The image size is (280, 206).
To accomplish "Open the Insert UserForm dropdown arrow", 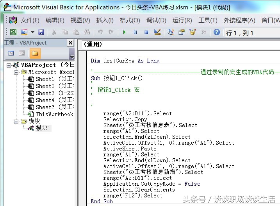I will coord(32,32).
